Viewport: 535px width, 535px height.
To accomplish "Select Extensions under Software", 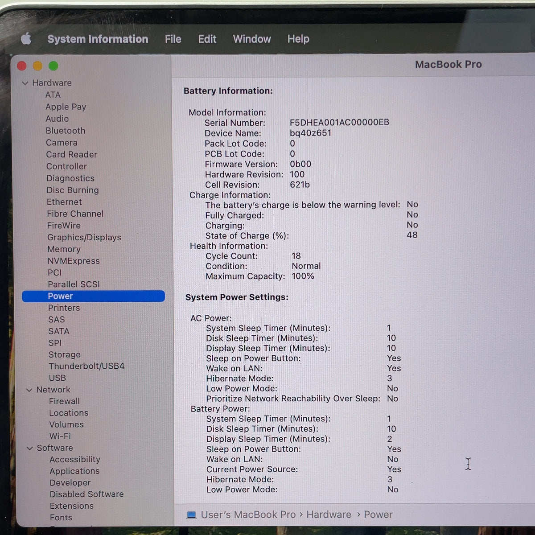I will [x=72, y=506].
